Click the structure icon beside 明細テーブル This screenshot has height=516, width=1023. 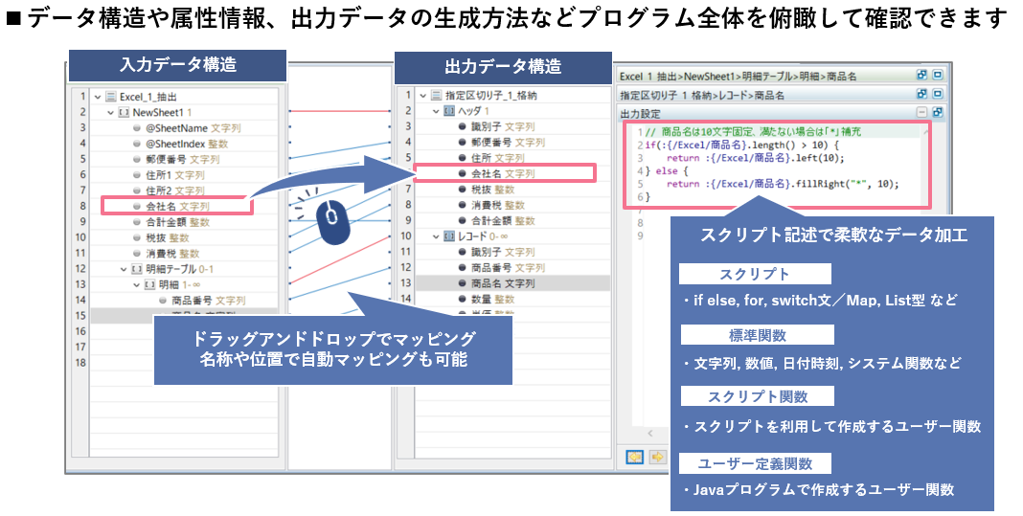136,269
